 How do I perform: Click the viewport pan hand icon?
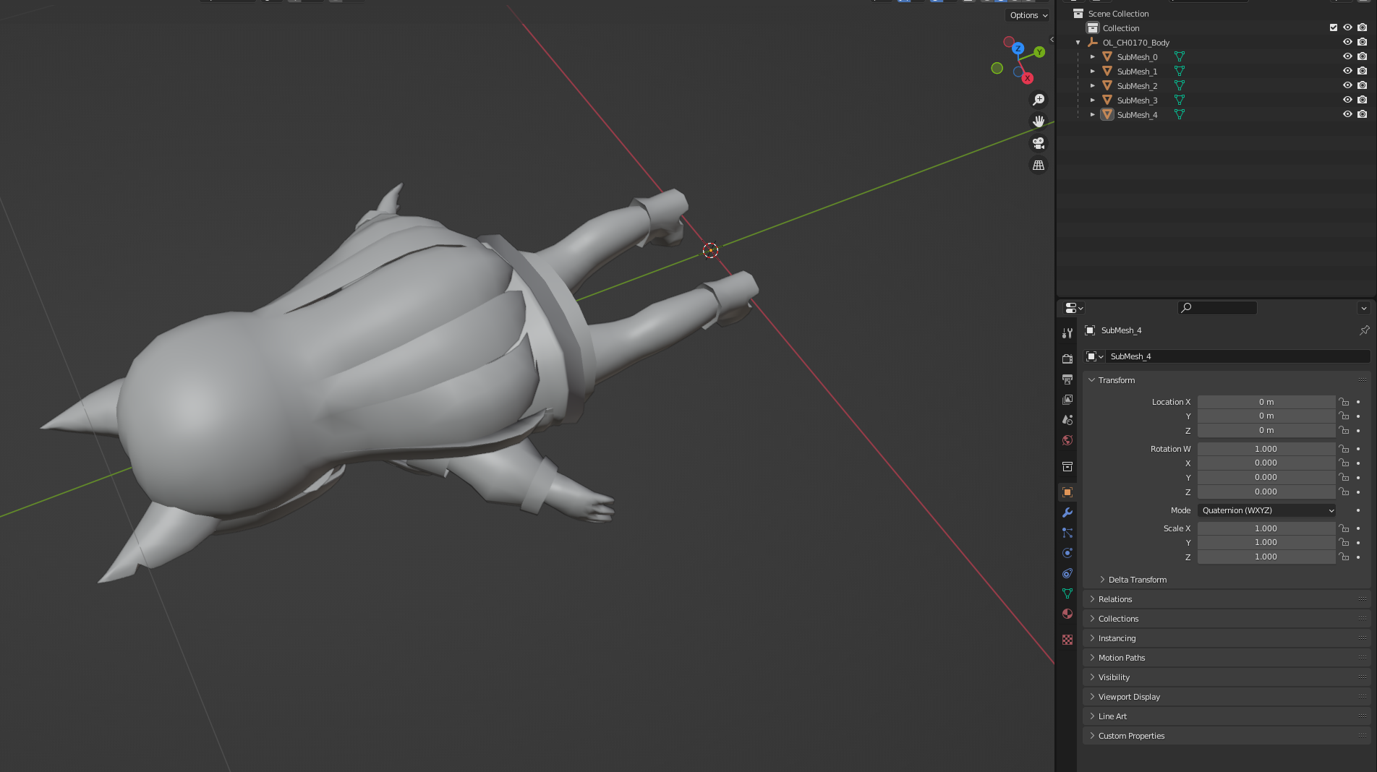pyautogui.click(x=1039, y=121)
